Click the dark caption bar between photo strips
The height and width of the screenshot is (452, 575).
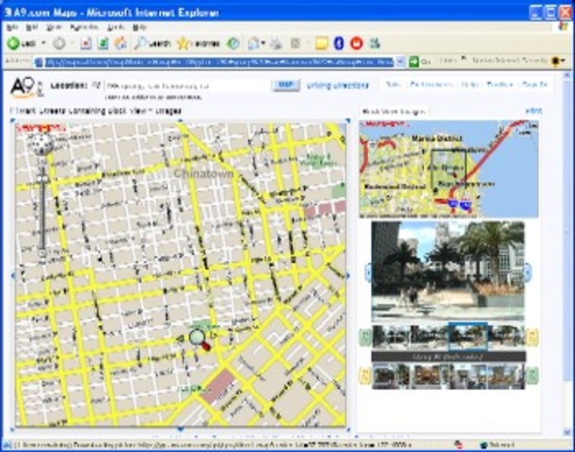448,357
